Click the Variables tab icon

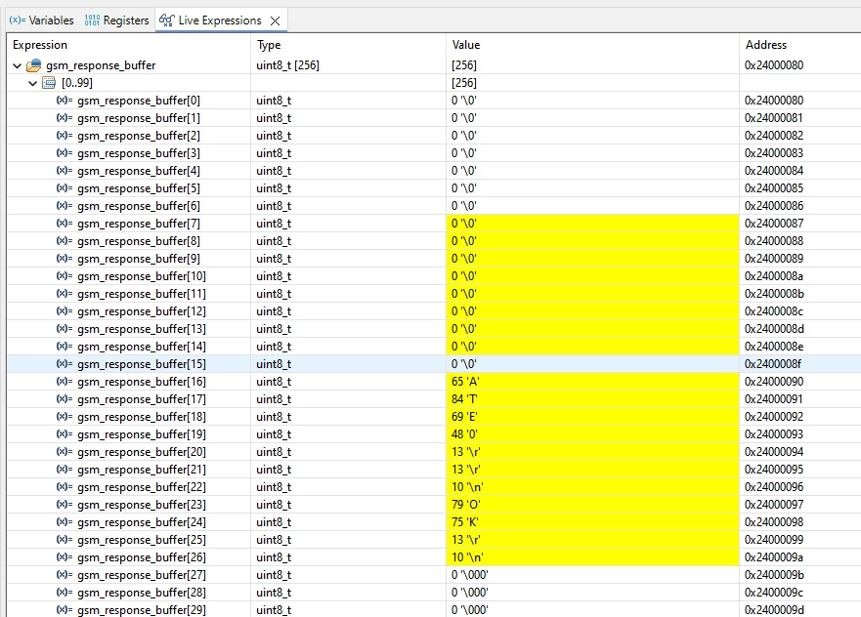17,21
